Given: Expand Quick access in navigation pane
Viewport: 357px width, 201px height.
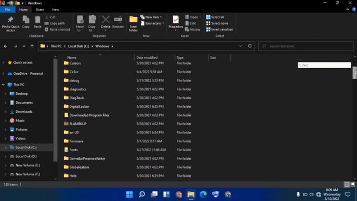Looking at the screenshot, I should (3, 63).
